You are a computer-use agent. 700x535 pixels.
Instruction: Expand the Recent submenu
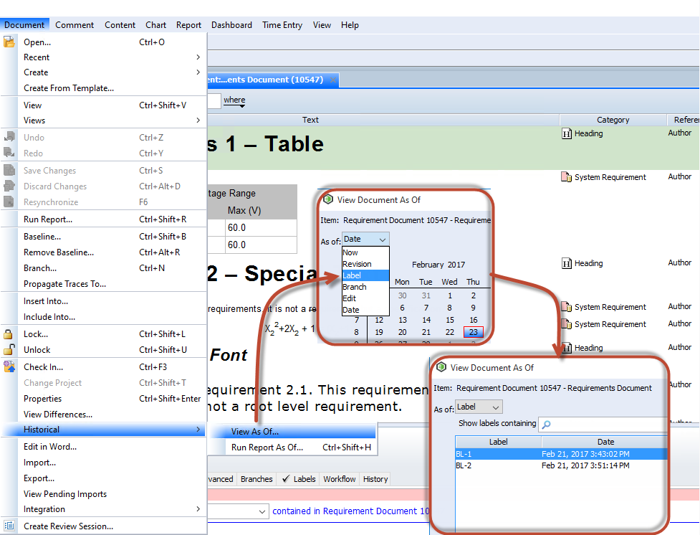tap(111, 57)
